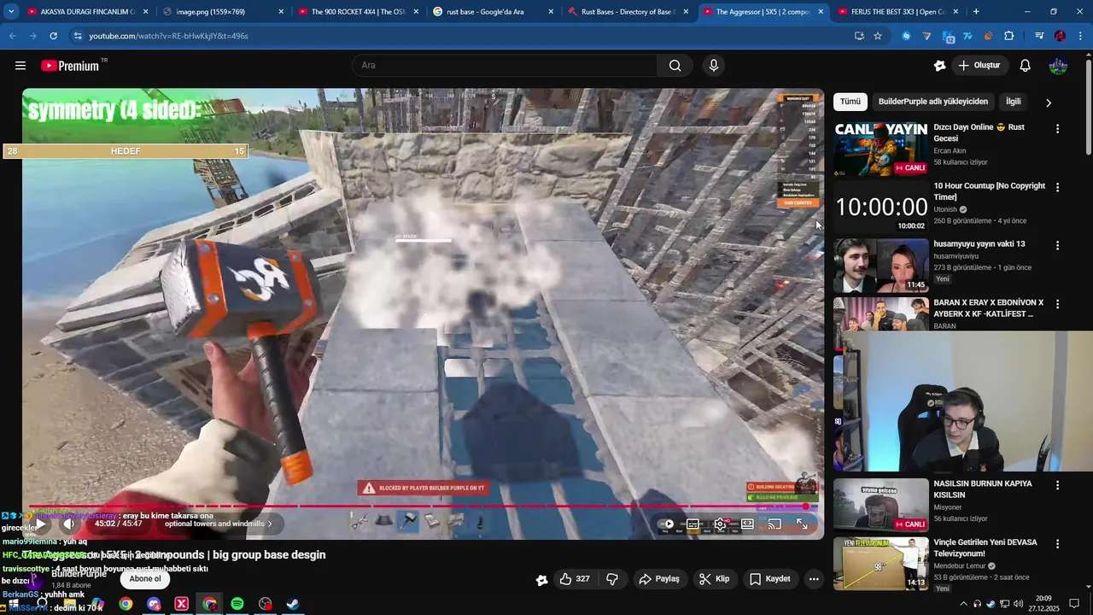Open options for 'NASILSIN BURNUN KAPIYA' video
1093x615 pixels.
1057,485
